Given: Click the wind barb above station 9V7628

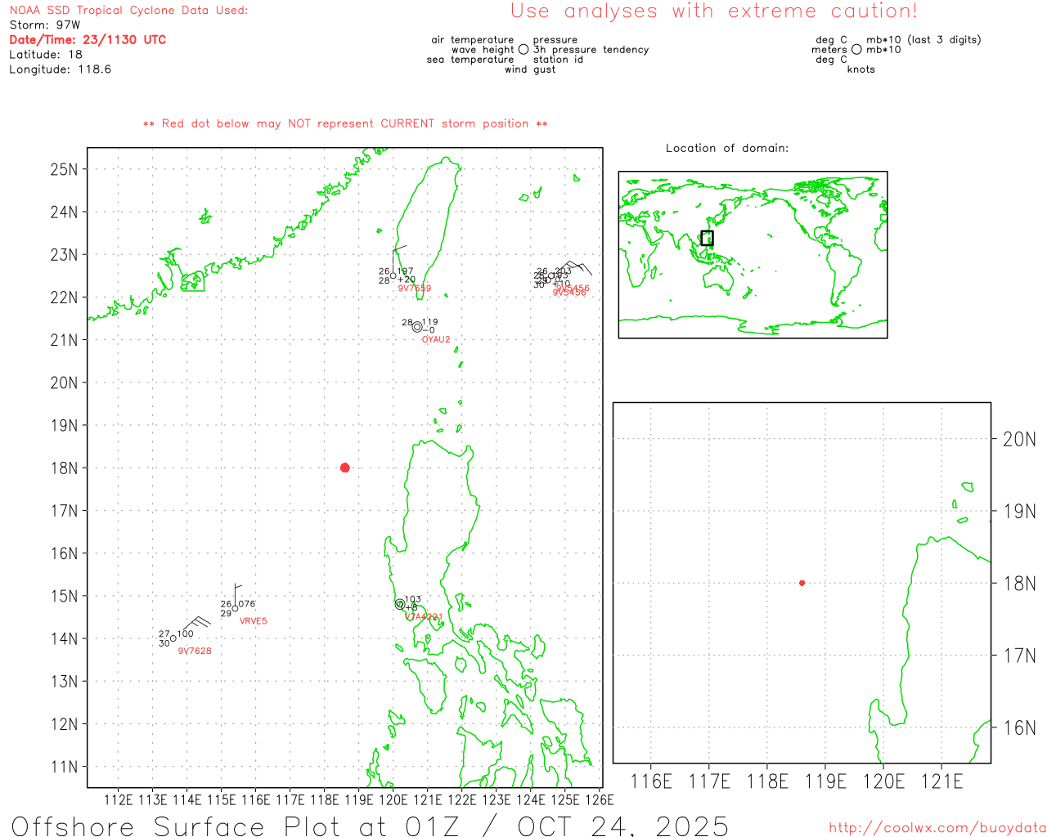Looking at the screenshot, I should coord(195,623).
